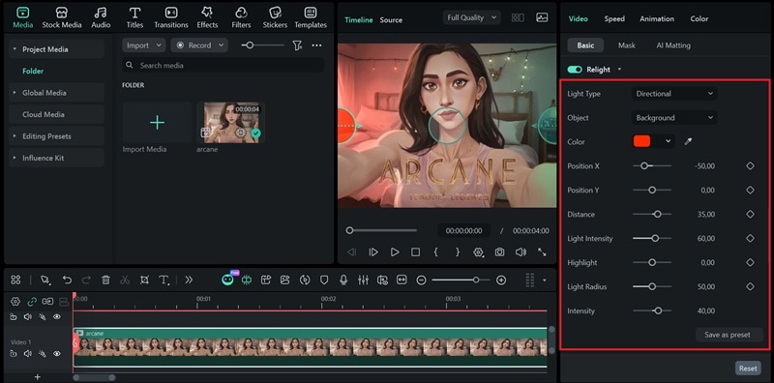The width and height of the screenshot is (774, 383).
Task: Toggle the lock on the Video 1 track
Action: [14, 353]
